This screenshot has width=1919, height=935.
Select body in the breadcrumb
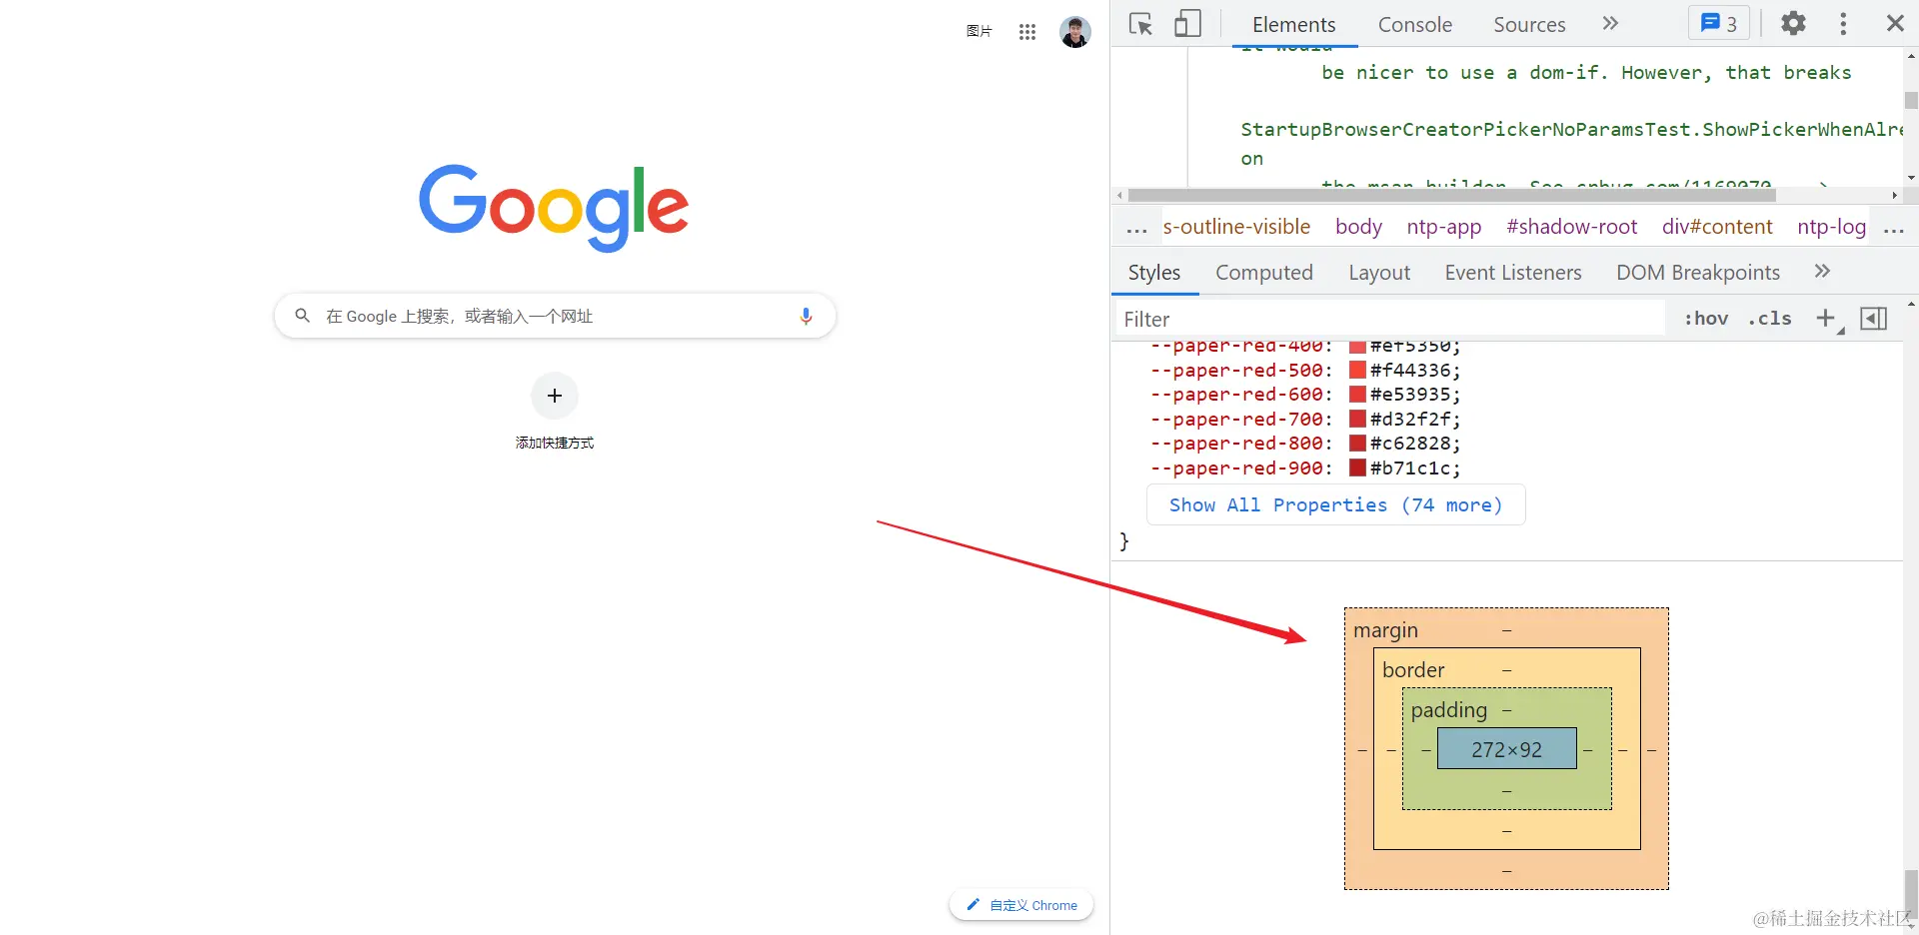(x=1358, y=227)
